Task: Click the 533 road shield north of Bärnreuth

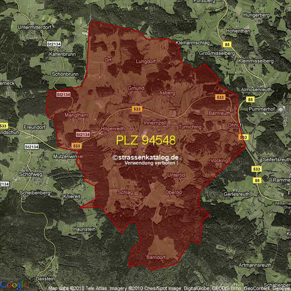Action: 220,97
